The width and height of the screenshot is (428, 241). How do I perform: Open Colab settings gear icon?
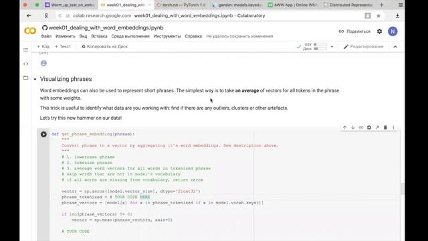379,31
